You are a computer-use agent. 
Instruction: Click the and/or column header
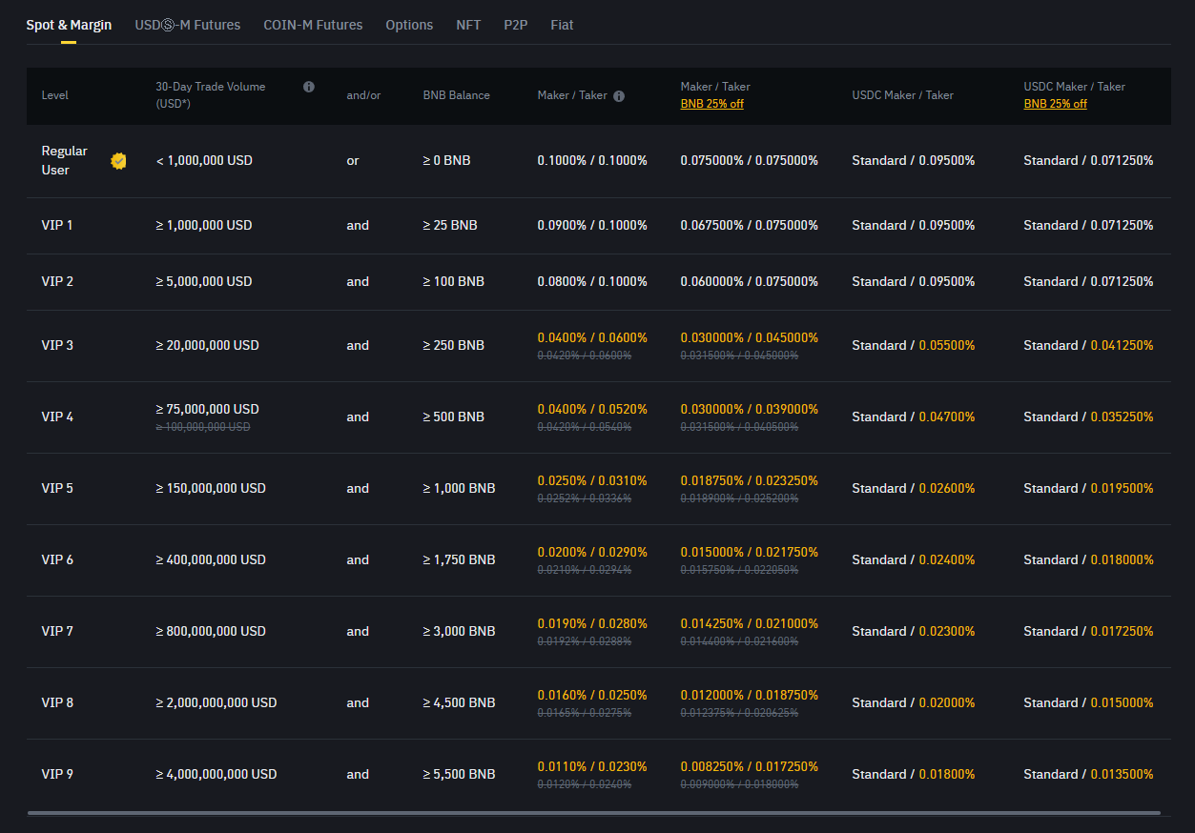(363, 95)
